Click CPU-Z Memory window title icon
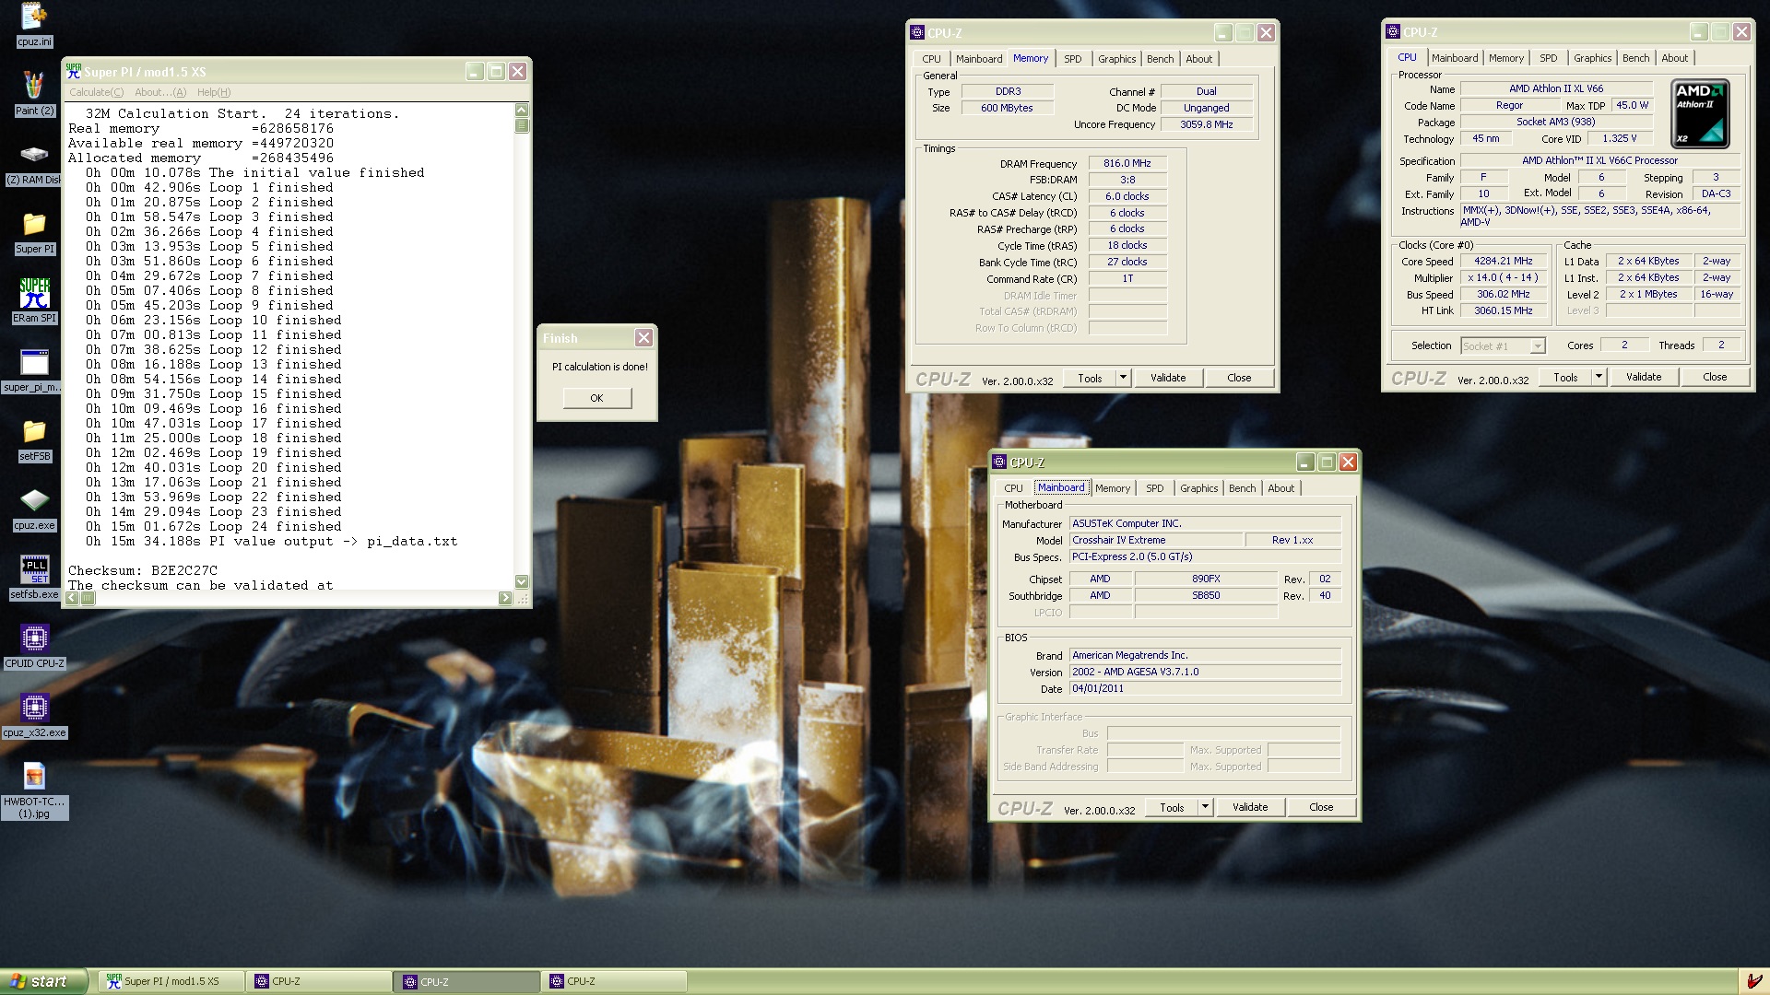This screenshot has width=1770, height=995. (917, 32)
